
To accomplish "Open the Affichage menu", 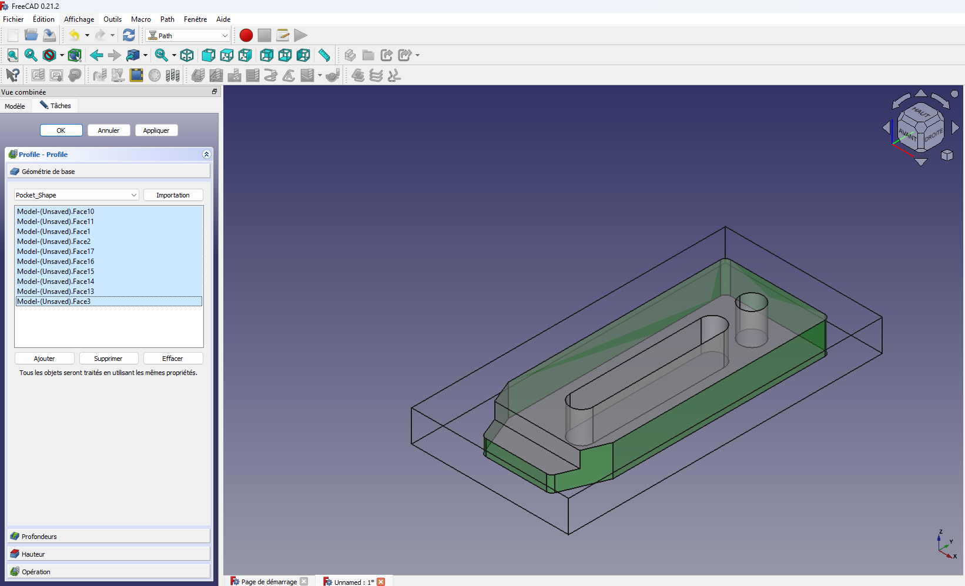I will pos(79,19).
